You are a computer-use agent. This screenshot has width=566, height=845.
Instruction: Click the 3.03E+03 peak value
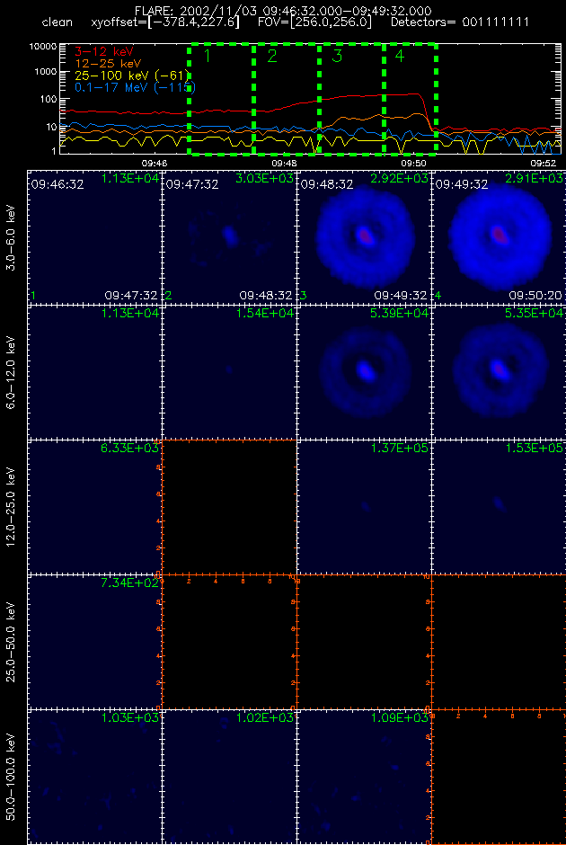tap(265, 178)
